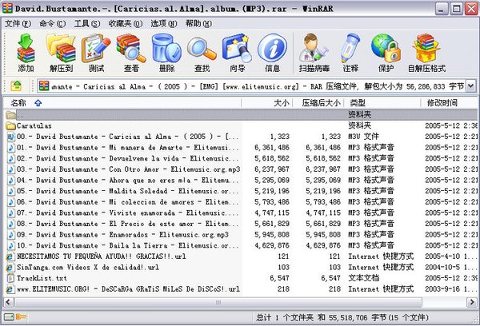The height and width of the screenshot is (326, 480).
Task: Open the Favorites (收藏夹) menu
Action: pos(126,23)
